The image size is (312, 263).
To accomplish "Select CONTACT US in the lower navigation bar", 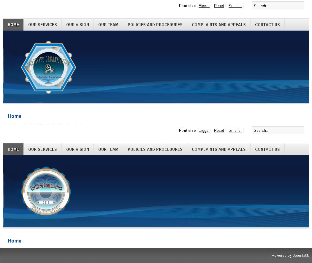I will click(x=267, y=149).
